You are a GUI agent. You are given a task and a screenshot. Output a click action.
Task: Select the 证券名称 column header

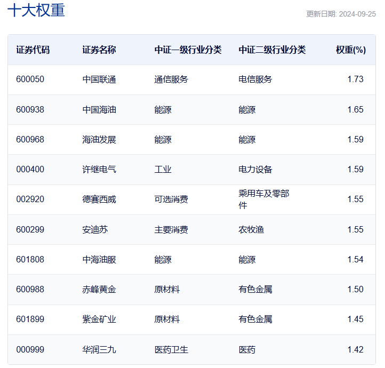[x=99, y=50]
